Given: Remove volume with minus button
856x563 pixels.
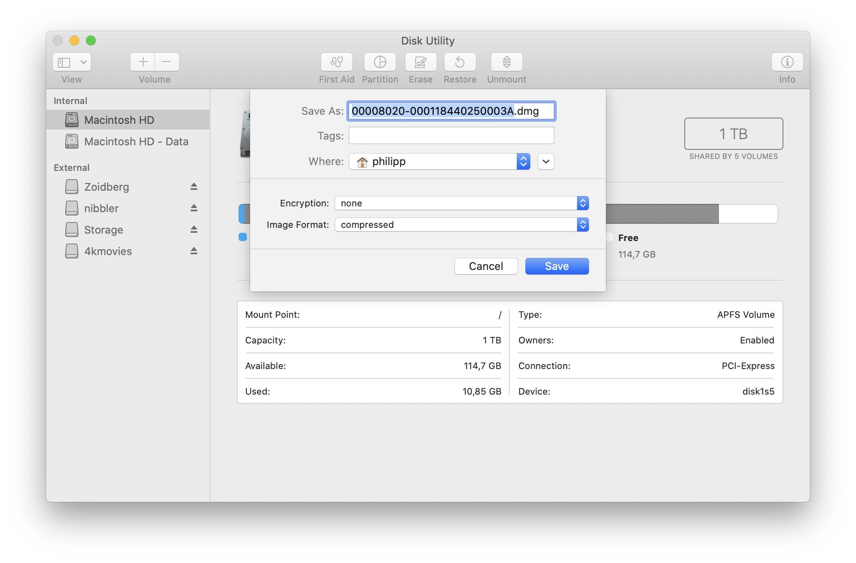Looking at the screenshot, I should pyautogui.click(x=167, y=62).
